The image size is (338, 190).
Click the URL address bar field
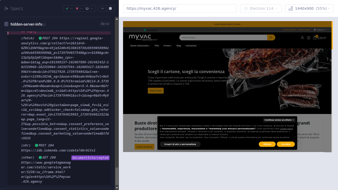tap(180, 8)
